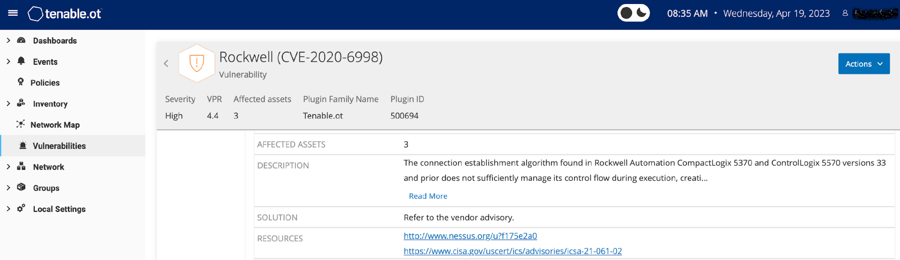Click the Policies badge icon

click(21, 82)
